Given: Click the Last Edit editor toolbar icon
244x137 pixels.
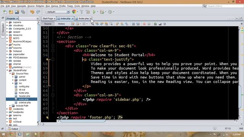Looking at the screenshot, I should point(73,24).
